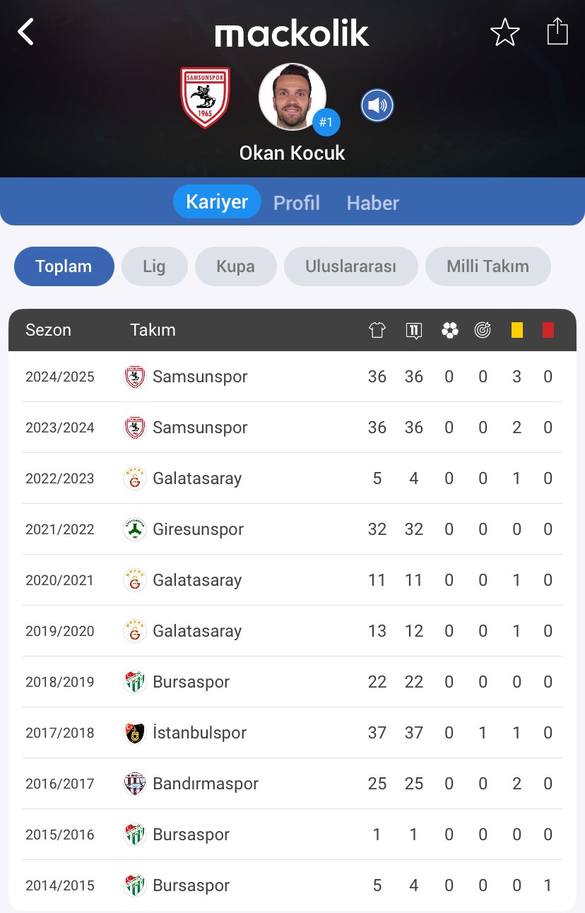The image size is (585, 913).
Task: Filter stats by Lig
Action: pos(154,266)
